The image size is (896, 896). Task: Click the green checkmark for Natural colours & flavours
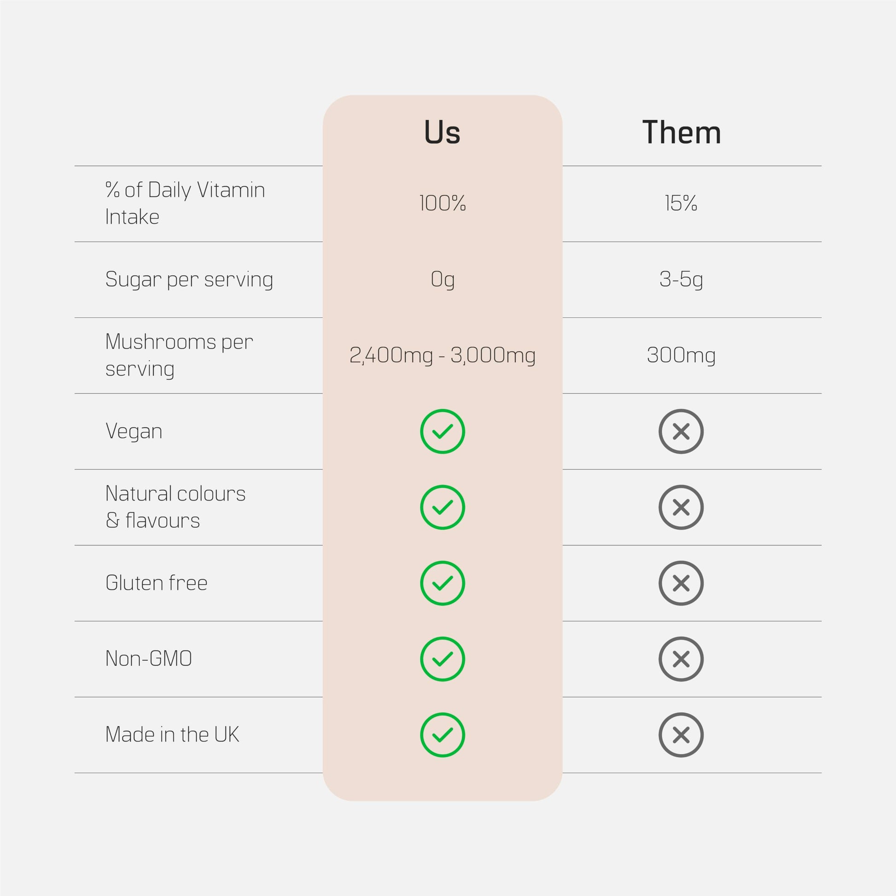[x=442, y=507]
